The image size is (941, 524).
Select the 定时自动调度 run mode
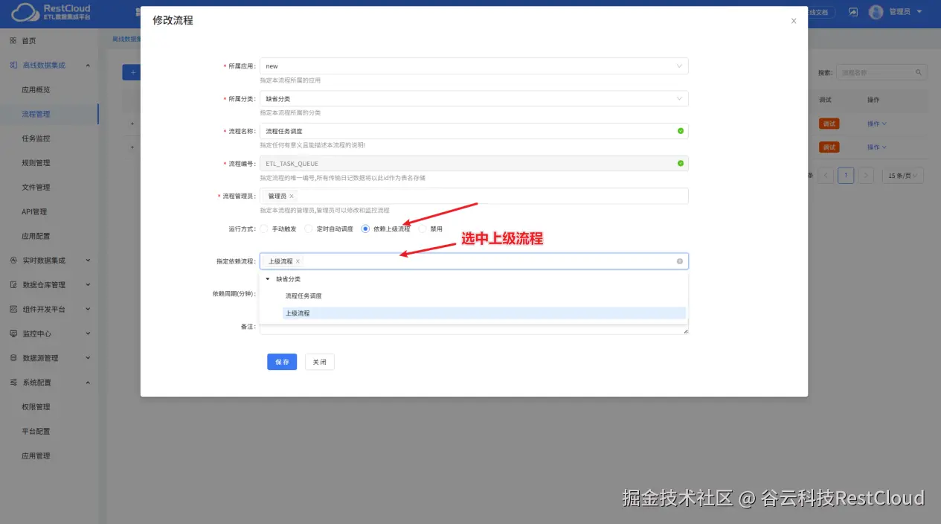click(x=307, y=229)
